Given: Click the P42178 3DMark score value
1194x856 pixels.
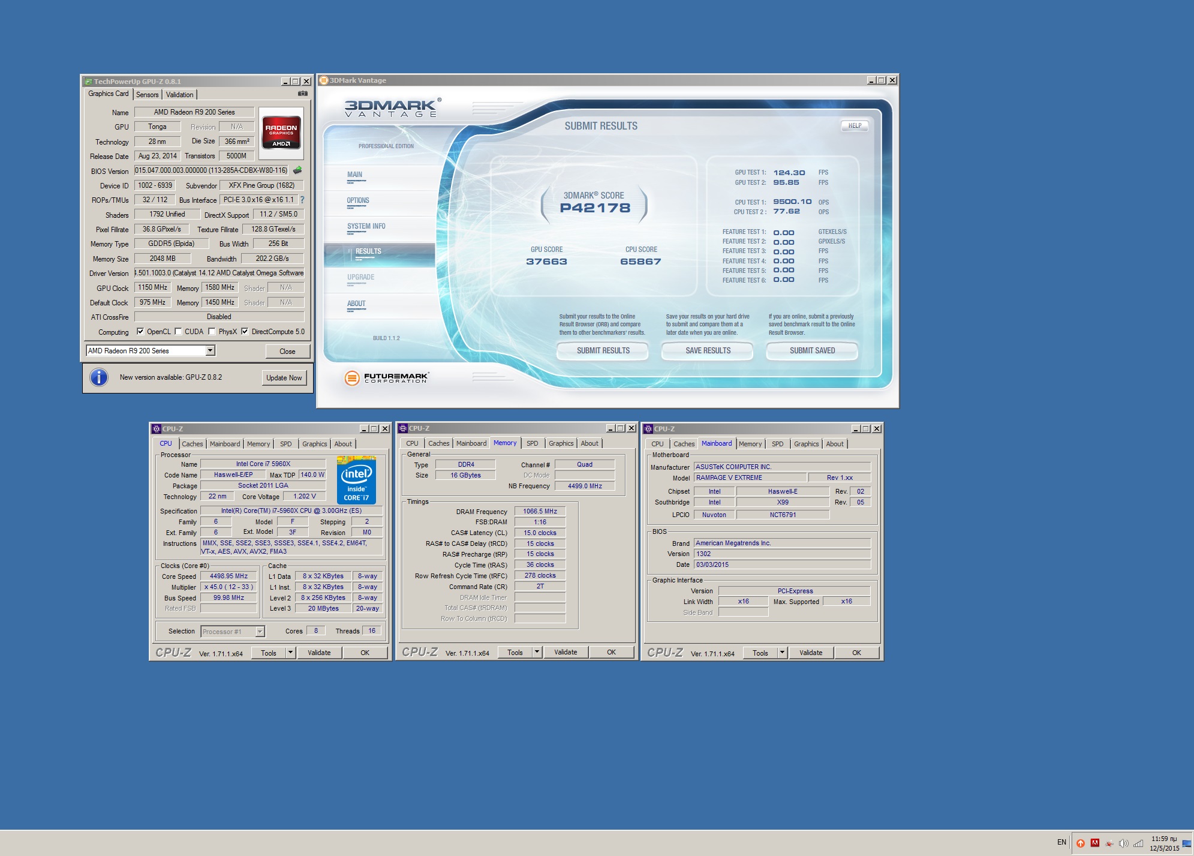Looking at the screenshot, I should [595, 208].
